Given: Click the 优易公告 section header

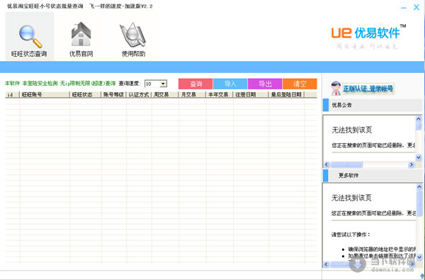Looking at the screenshot, I should tap(373, 106).
